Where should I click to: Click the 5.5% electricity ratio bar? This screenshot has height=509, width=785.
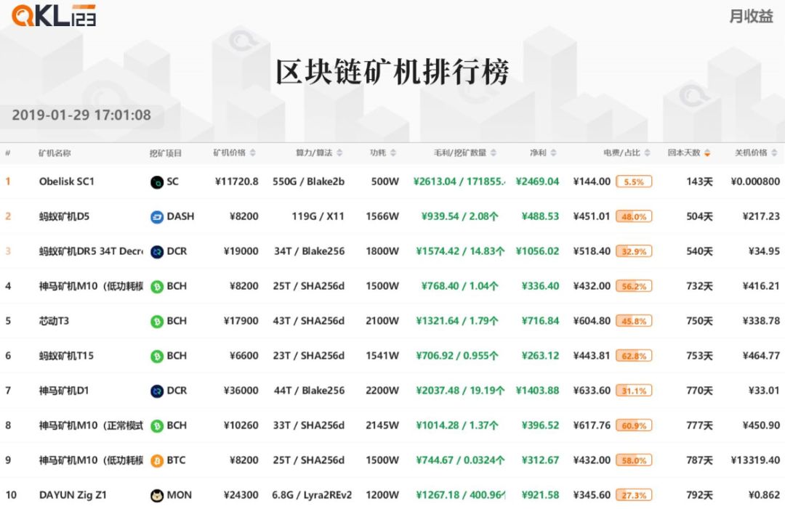(x=634, y=182)
